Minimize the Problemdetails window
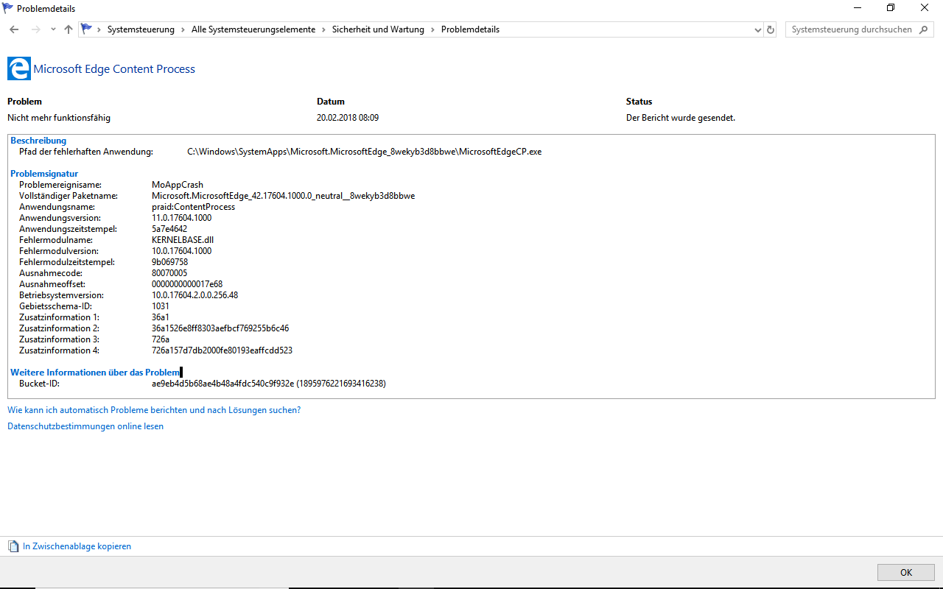The height and width of the screenshot is (589, 943). (857, 8)
